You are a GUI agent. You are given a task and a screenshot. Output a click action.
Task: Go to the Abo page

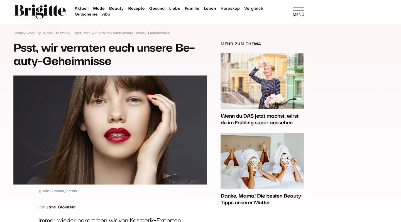point(106,14)
